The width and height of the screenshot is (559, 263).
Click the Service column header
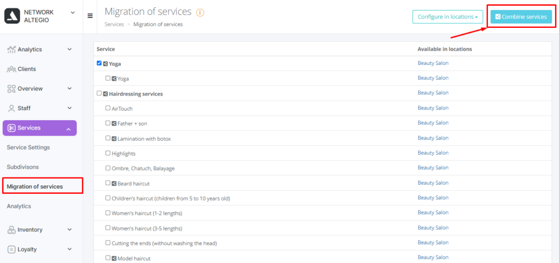pos(106,49)
